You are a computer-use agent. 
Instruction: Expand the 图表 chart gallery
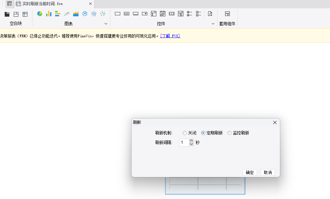[x=106, y=24]
